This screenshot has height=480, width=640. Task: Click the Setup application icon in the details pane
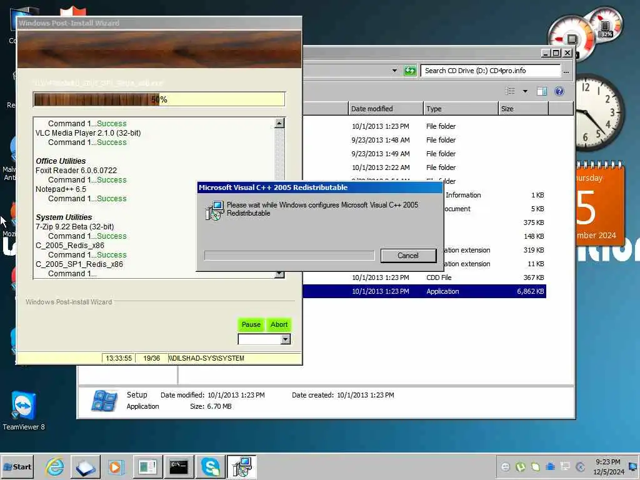click(x=104, y=401)
